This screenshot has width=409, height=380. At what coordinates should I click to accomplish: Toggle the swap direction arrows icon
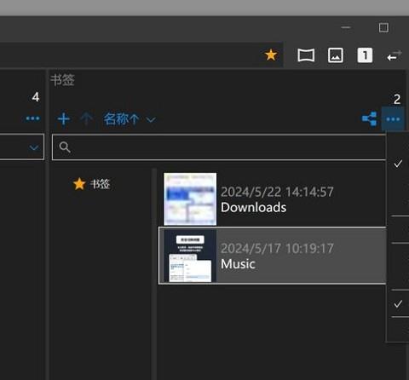coord(395,55)
